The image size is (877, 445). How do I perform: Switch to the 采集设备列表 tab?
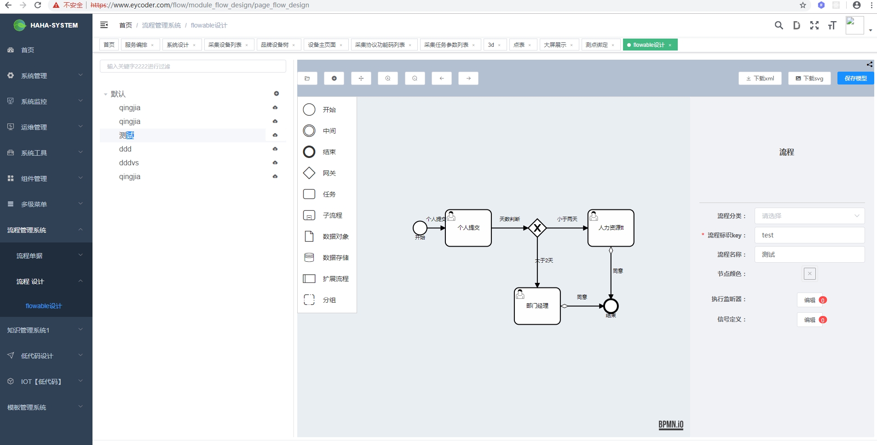pyautogui.click(x=229, y=45)
